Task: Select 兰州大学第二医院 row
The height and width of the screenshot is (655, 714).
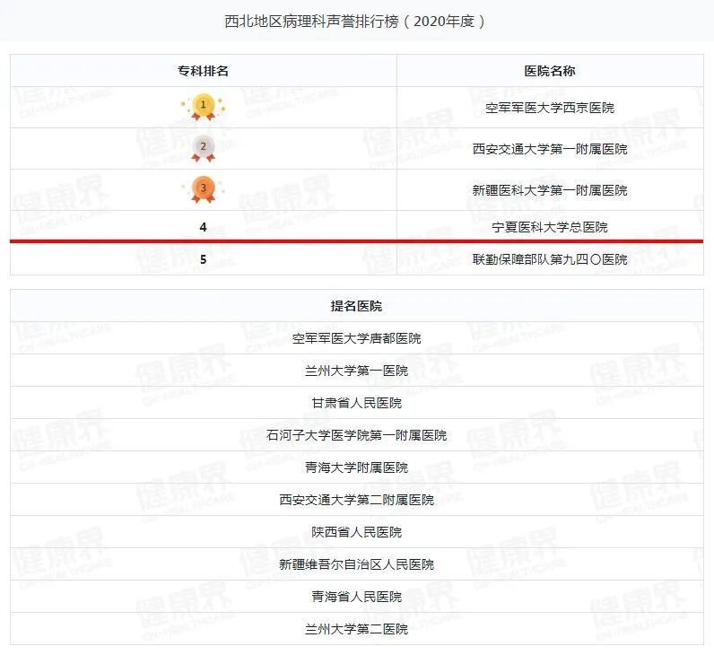Action: 356,629
